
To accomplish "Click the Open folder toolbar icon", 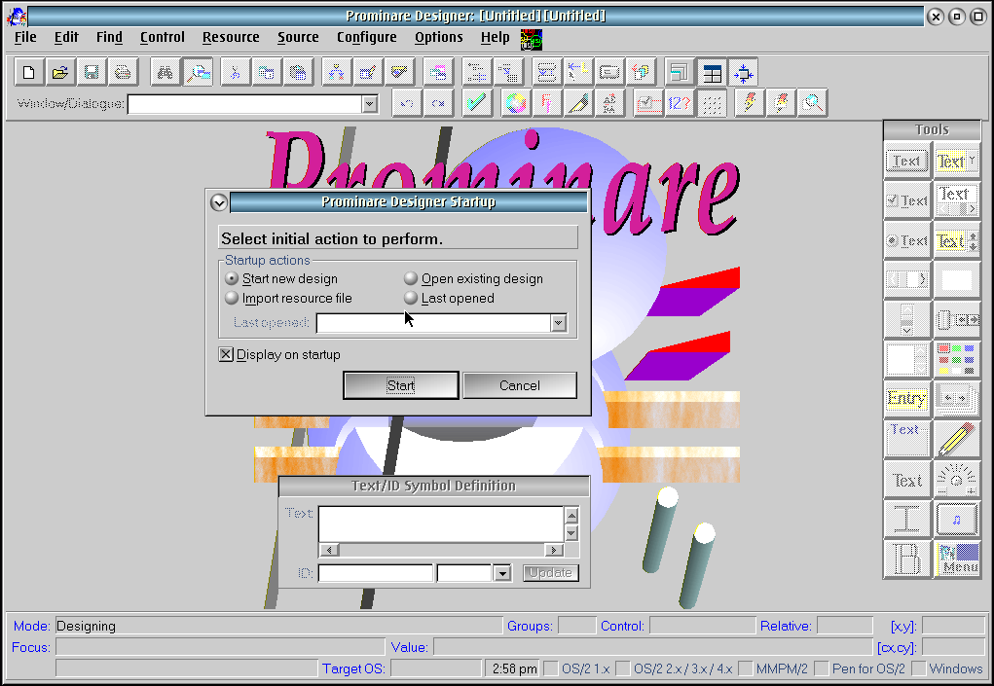I will [60, 72].
